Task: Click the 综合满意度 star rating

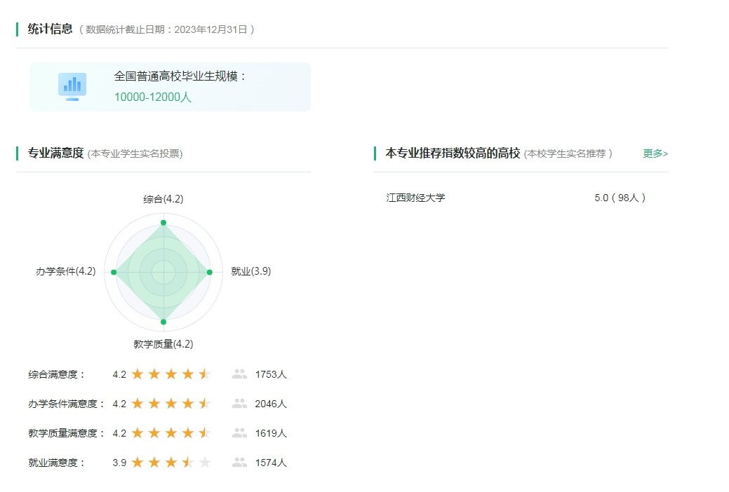Action: 170,374
